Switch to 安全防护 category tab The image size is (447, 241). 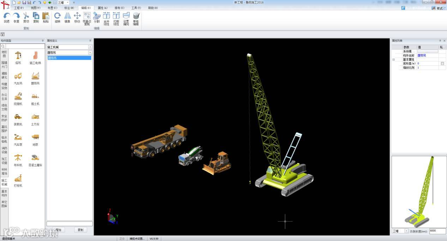4,118
